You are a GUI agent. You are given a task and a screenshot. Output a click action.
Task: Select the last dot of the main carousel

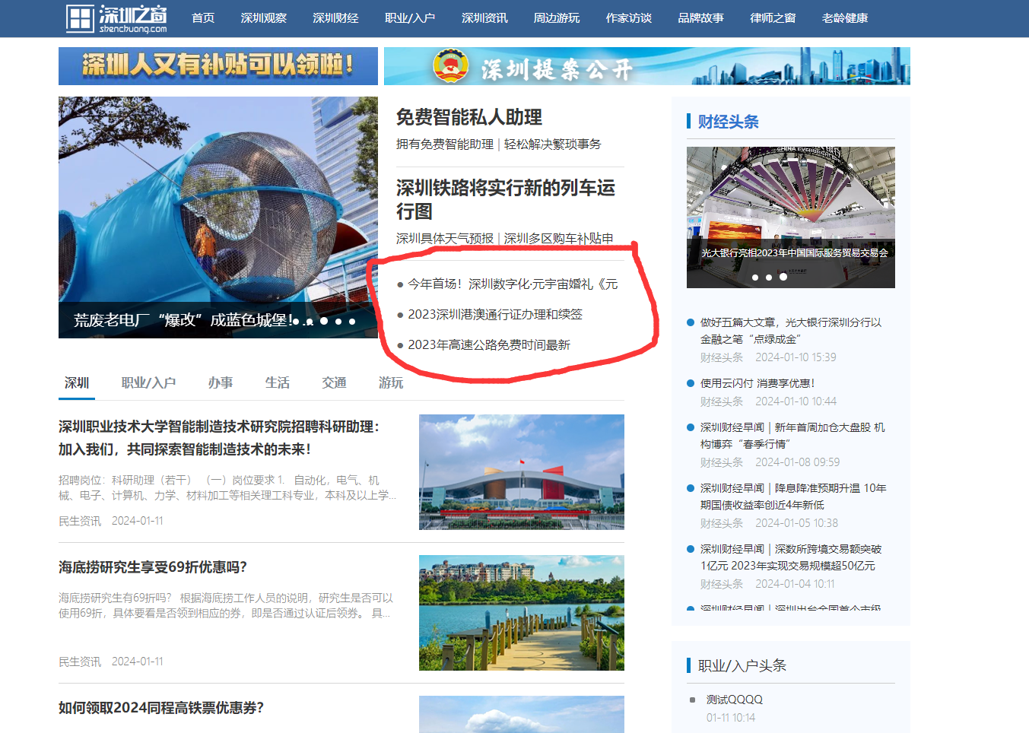tap(352, 321)
